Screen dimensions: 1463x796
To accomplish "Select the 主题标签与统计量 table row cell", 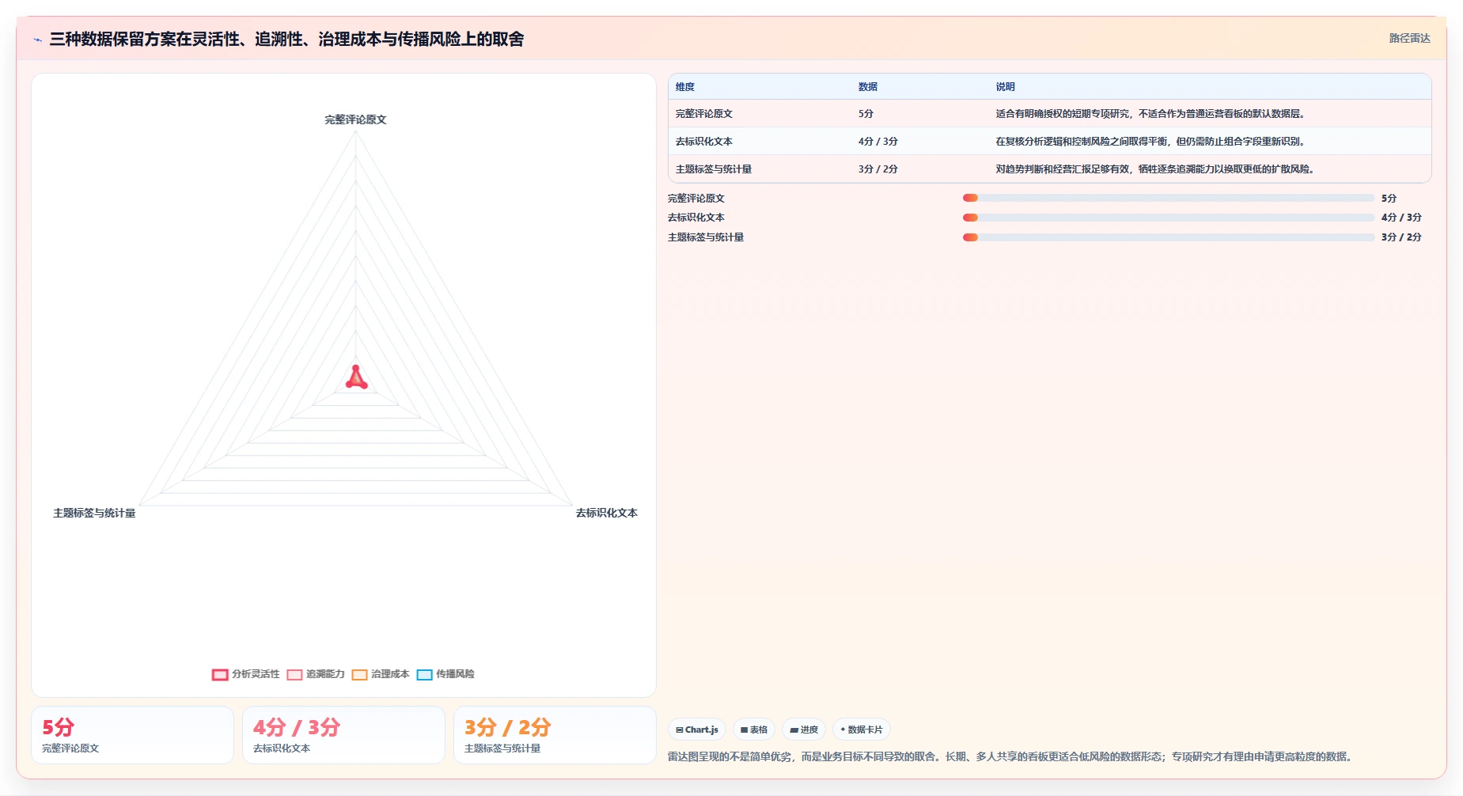I will (x=714, y=169).
